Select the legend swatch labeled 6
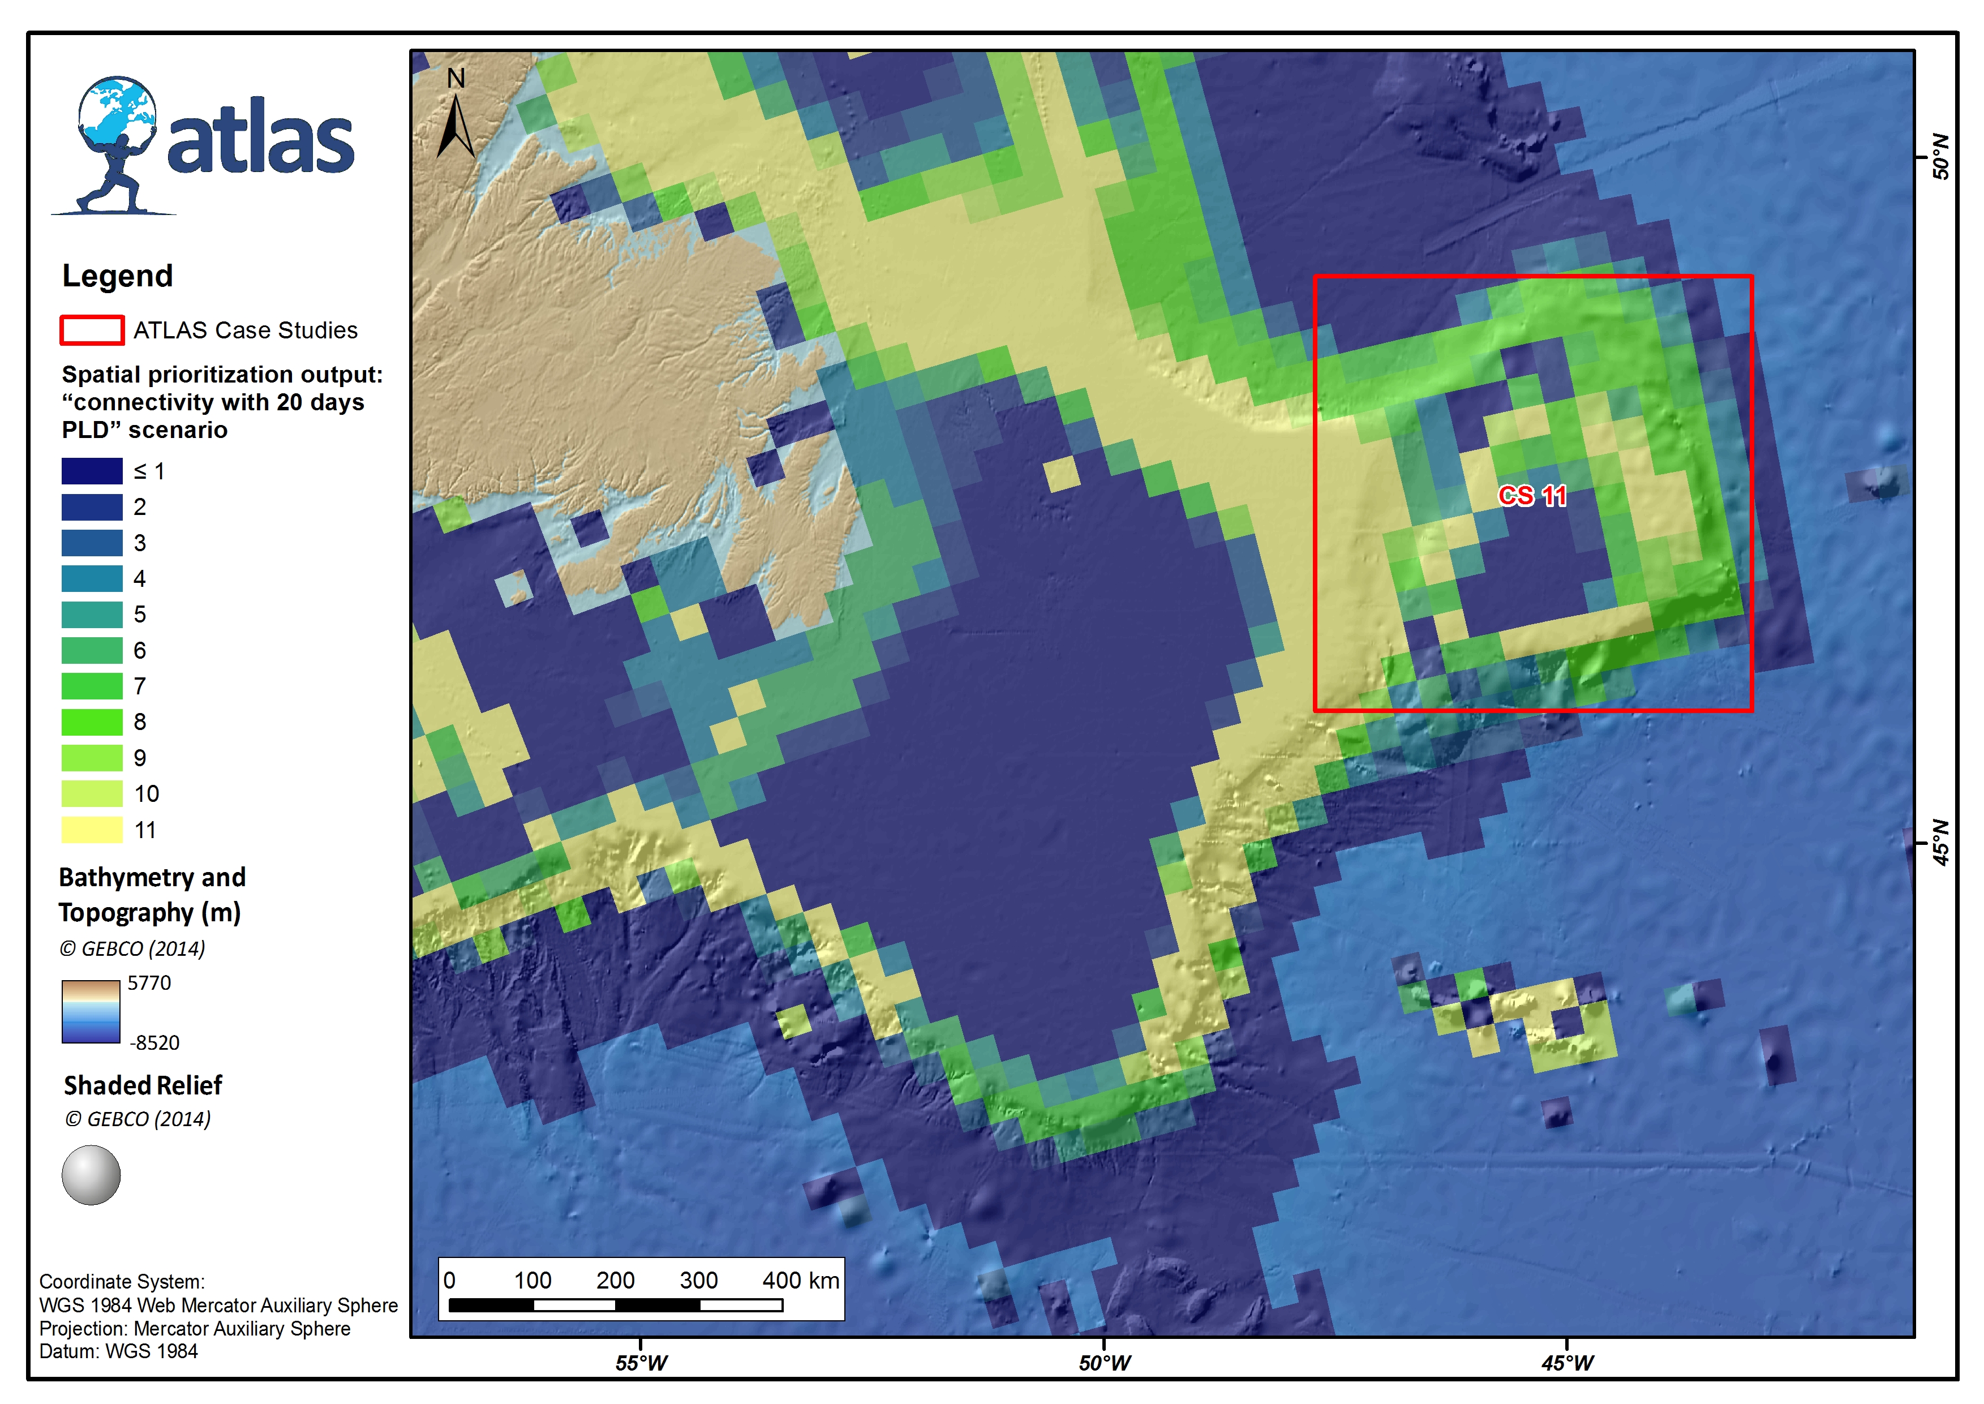 pos(92,650)
